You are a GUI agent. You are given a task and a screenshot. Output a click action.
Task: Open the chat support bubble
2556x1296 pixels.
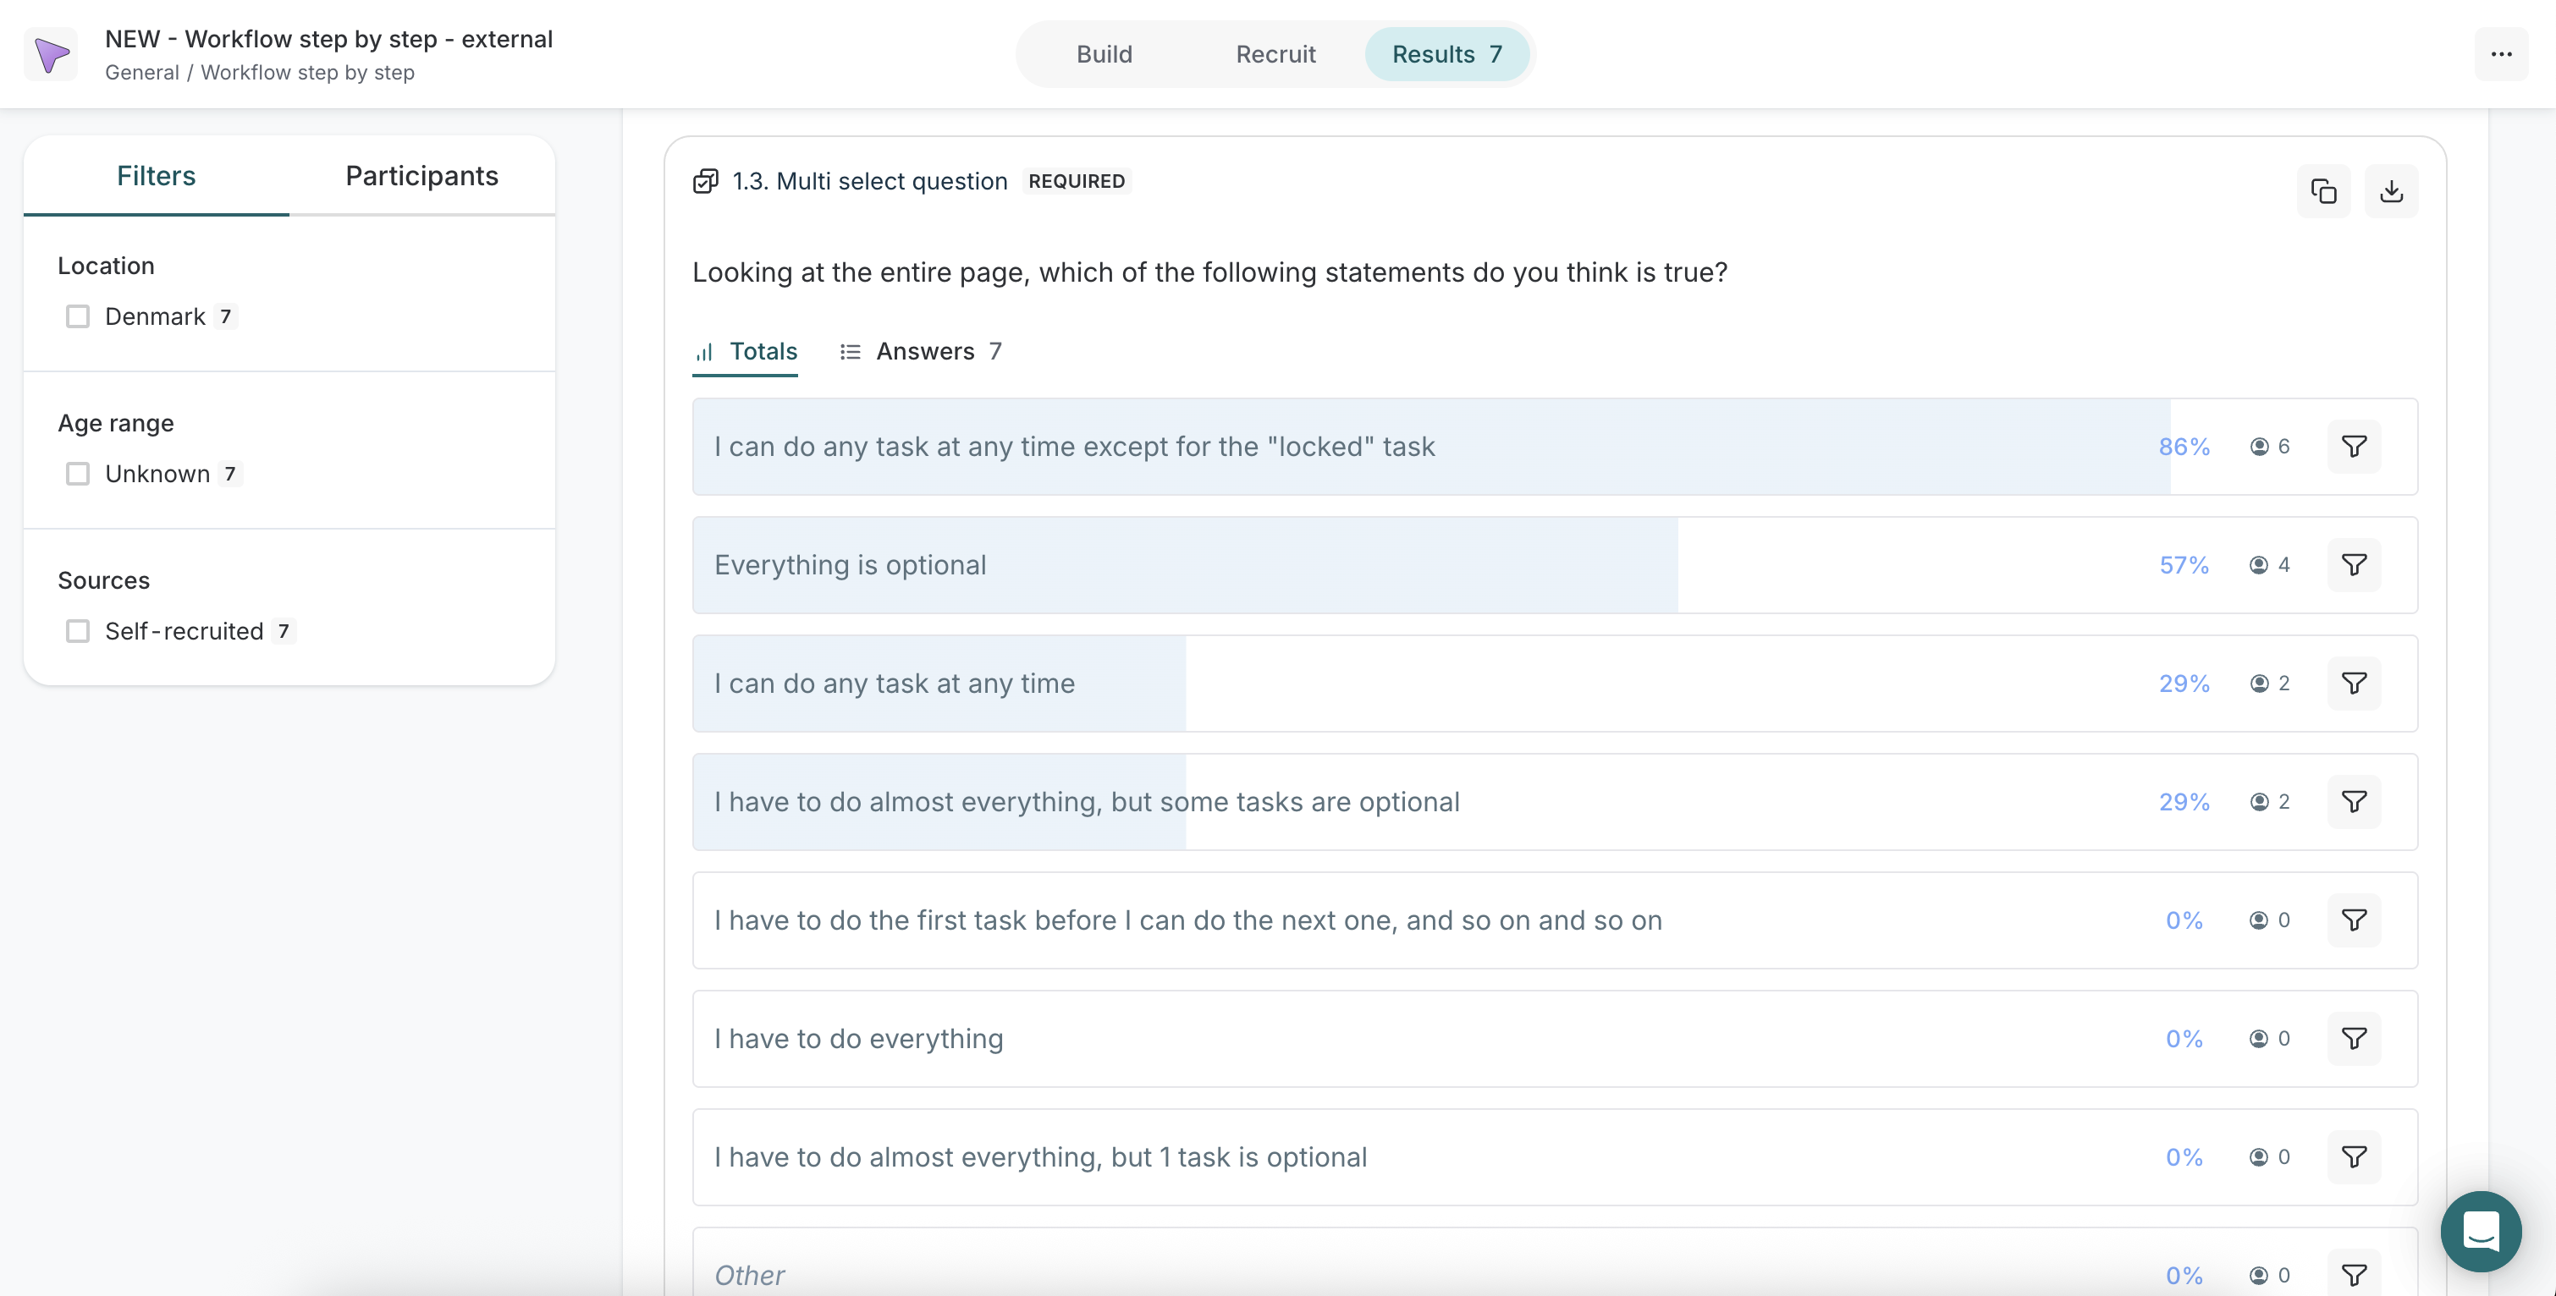(2480, 1231)
